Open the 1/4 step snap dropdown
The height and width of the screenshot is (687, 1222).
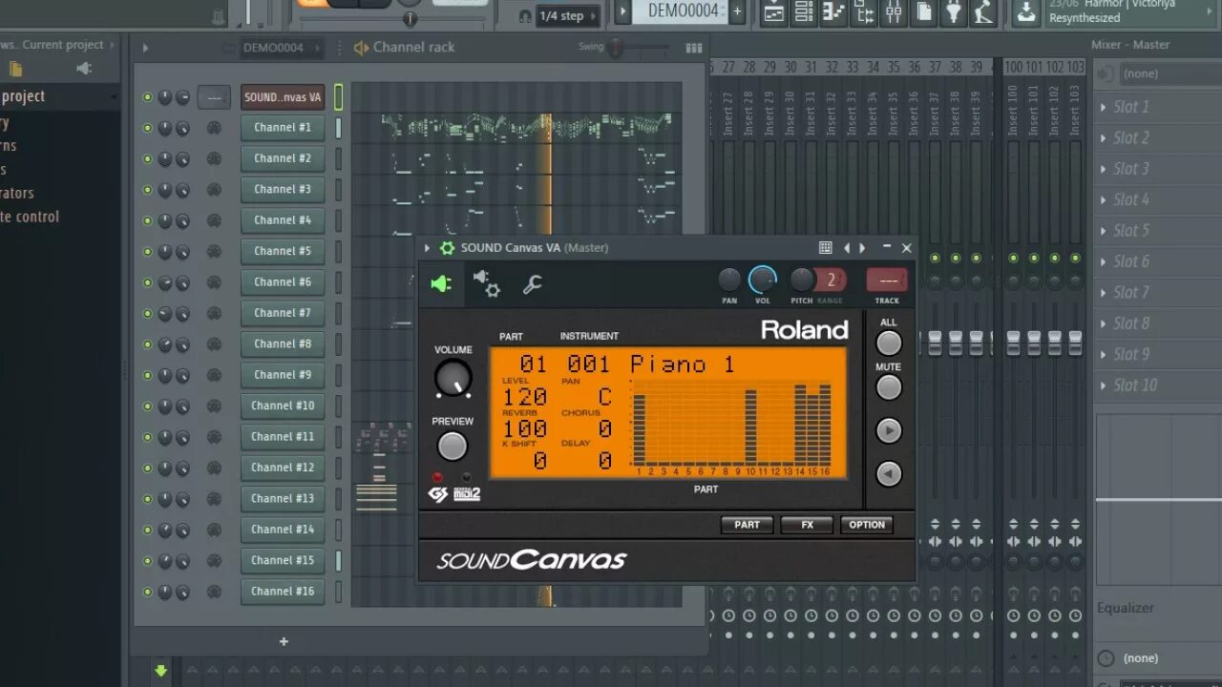pyautogui.click(x=567, y=16)
